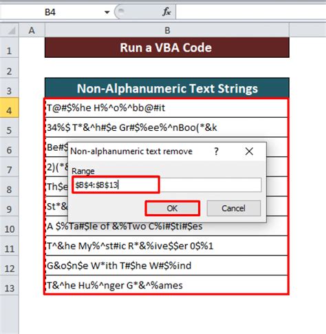
Task: Select the row 1 header
Action: (9, 48)
